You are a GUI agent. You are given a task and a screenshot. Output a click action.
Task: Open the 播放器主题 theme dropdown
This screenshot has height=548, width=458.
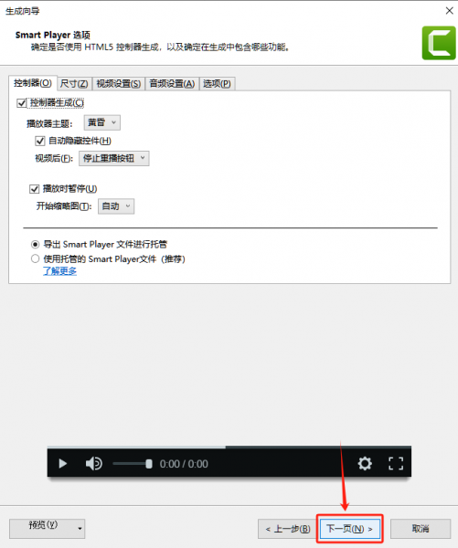102,122
